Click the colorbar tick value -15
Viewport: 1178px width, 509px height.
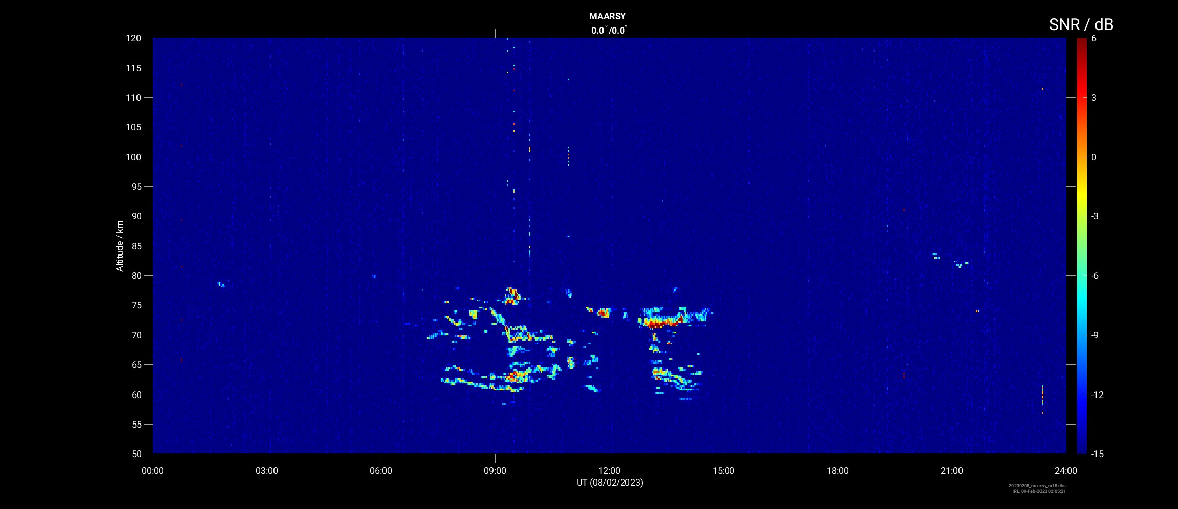tap(1097, 454)
